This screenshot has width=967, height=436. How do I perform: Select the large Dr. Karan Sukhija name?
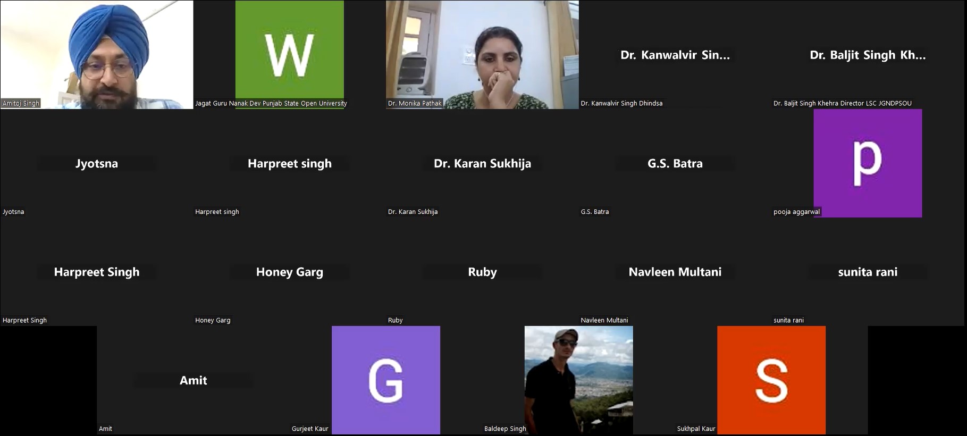(x=482, y=163)
